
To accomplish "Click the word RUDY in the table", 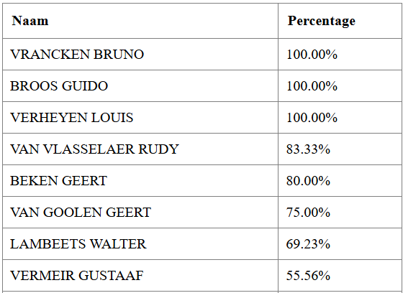I will [x=158, y=149].
